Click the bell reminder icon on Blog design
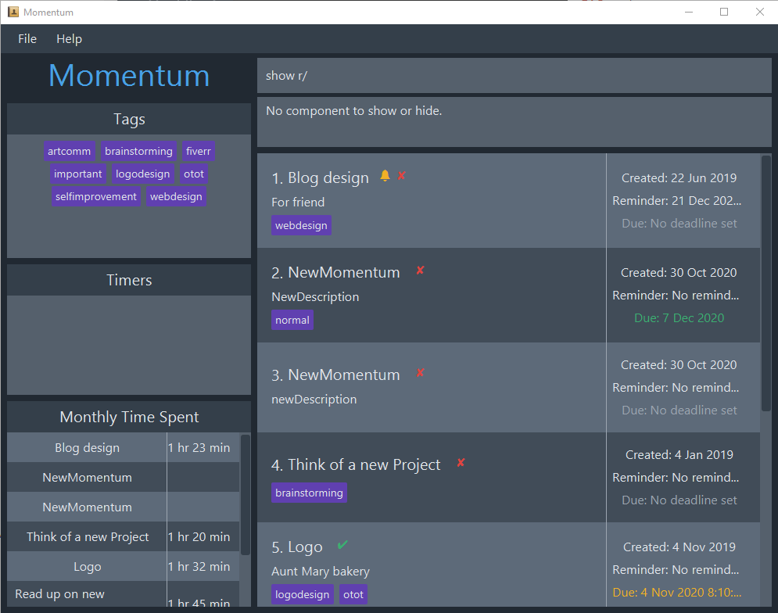The width and height of the screenshot is (778, 613). [x=385, y=175]
